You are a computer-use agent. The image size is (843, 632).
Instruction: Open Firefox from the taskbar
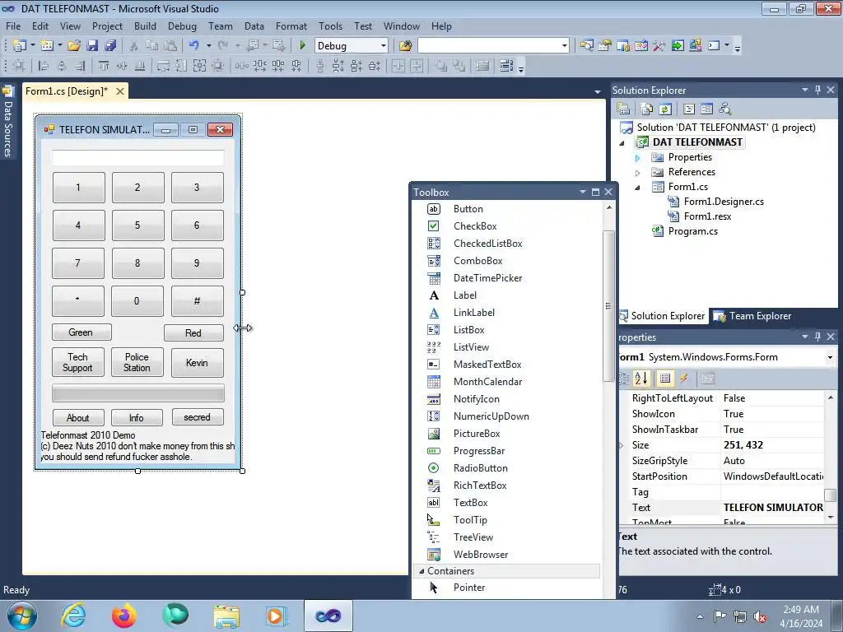(x=124, y=616)
